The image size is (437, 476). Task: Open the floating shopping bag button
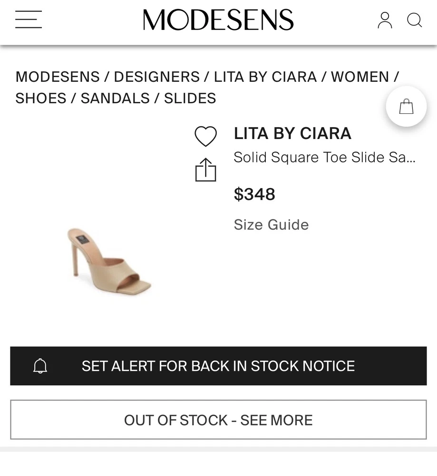[x=406, y=107]
